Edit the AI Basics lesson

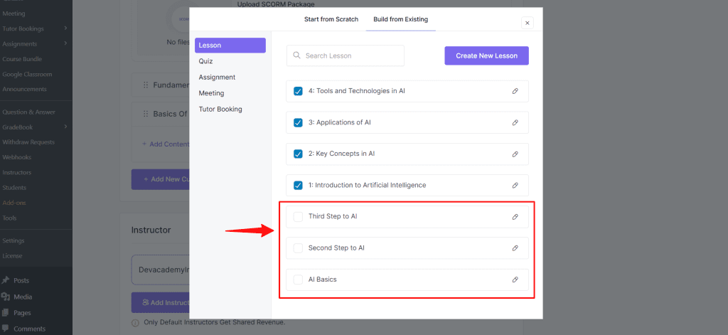pos(515,280)
